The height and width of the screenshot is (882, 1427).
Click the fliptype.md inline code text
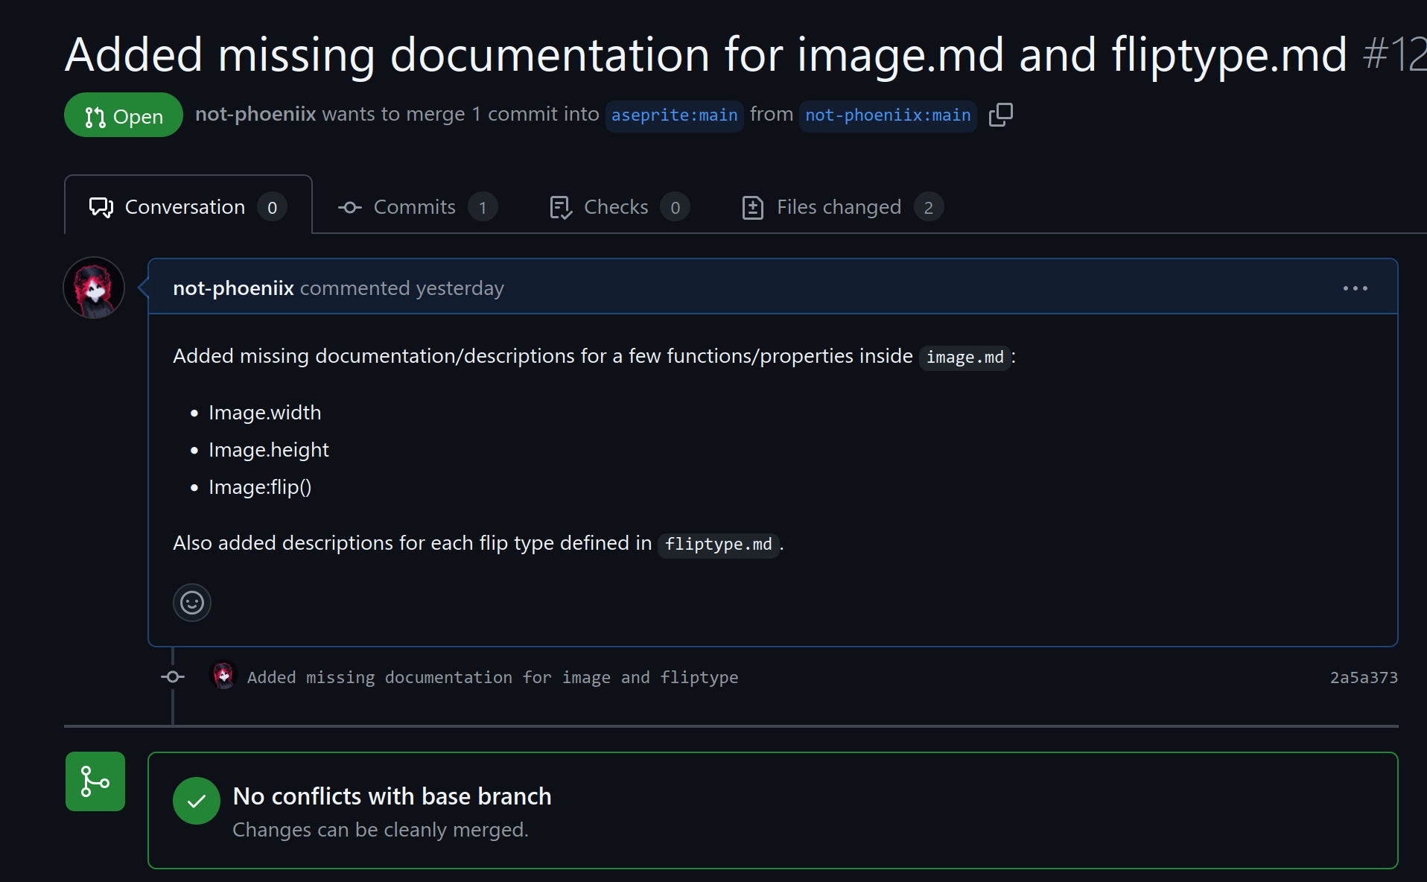[x=718, y=545]
